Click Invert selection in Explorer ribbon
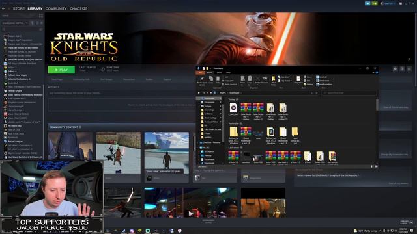 (324, 84)
